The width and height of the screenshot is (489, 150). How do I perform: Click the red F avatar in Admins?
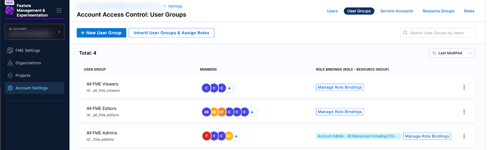click(207, 136)
